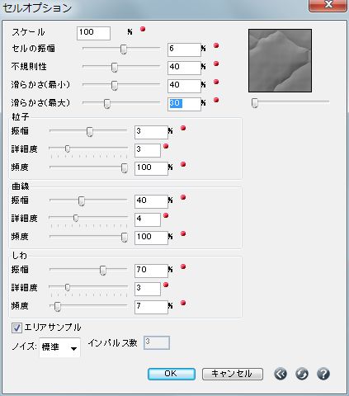Toggle the エリアサンプル checkbox
The height and width of the screenshot is (396, 349).
click(x=17, y=328)
